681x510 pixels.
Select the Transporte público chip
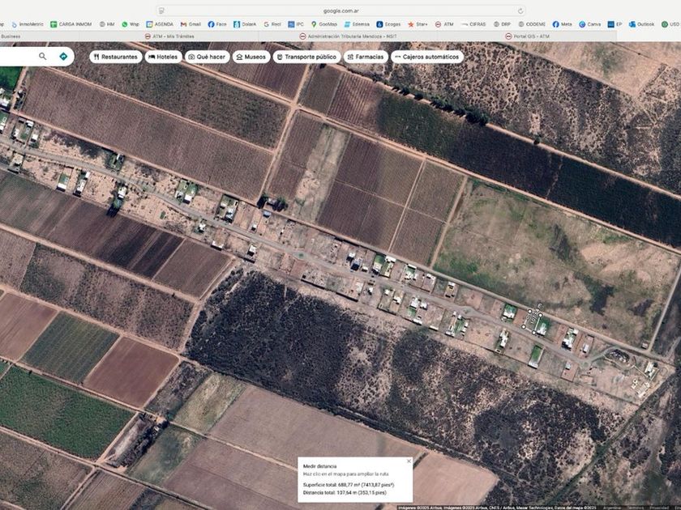(x=306, y=57)
